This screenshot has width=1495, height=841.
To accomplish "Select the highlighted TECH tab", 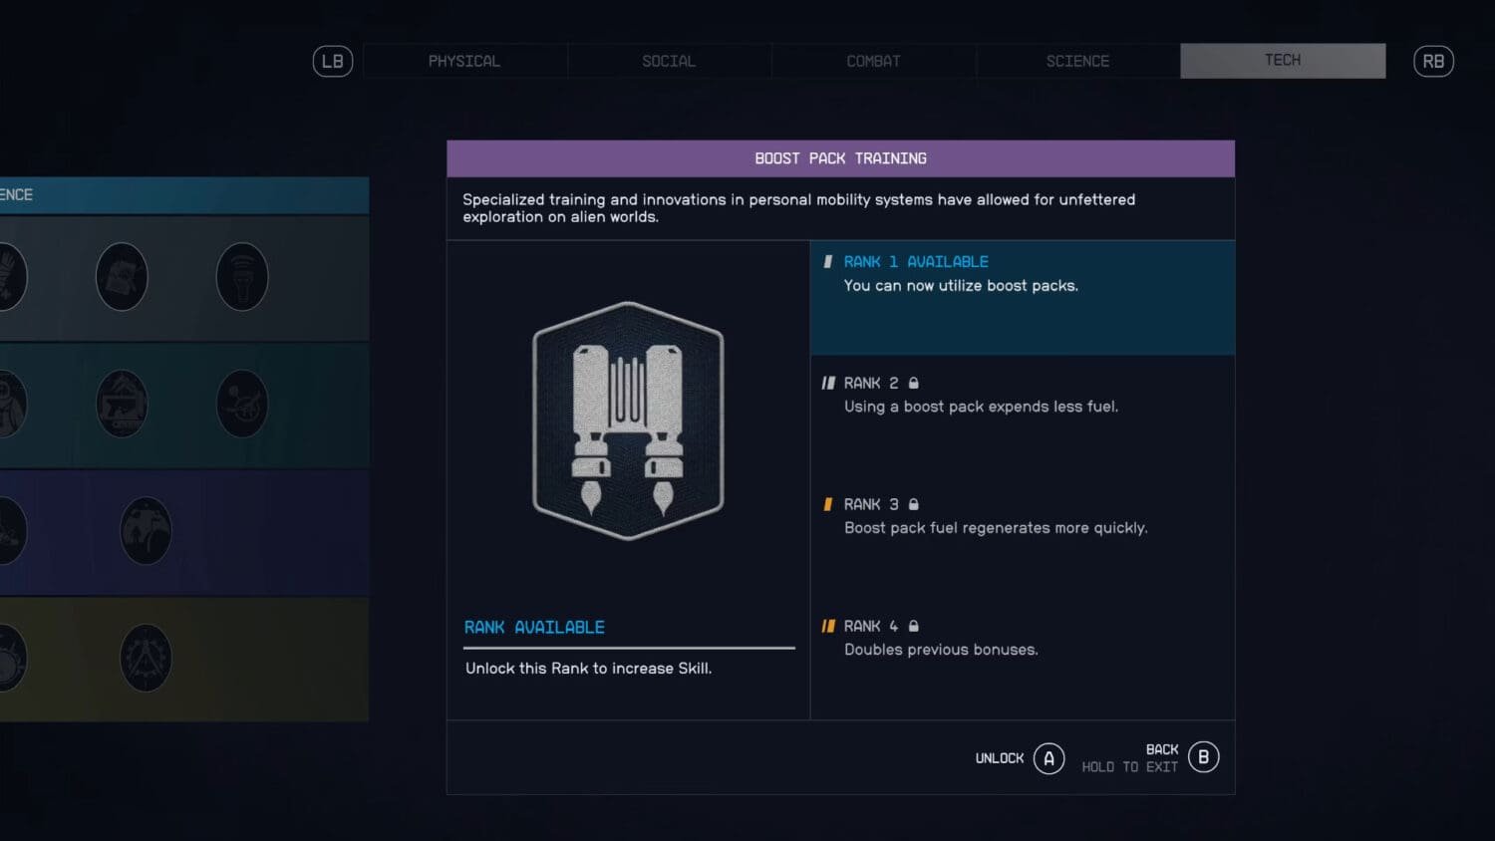I will 1283,61.
